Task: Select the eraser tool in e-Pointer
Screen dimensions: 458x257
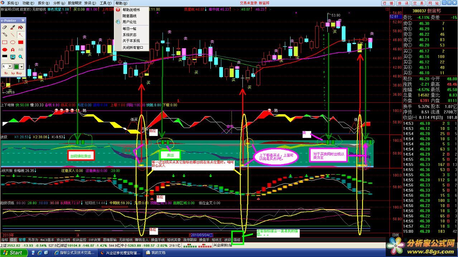Action: tap(5, 27)
